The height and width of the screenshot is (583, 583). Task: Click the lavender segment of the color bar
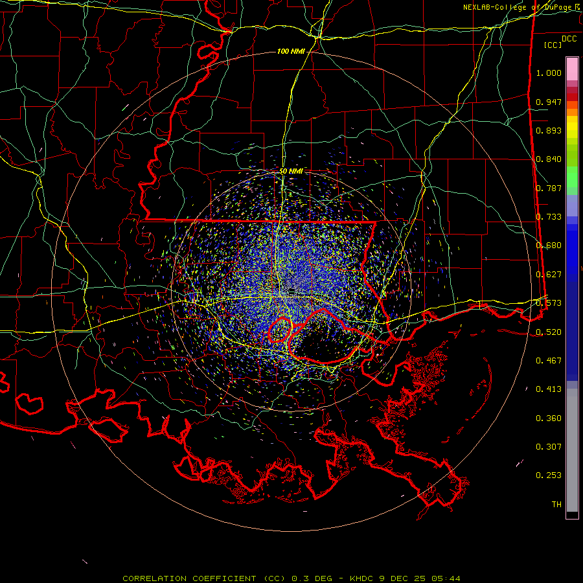point(572,205)
